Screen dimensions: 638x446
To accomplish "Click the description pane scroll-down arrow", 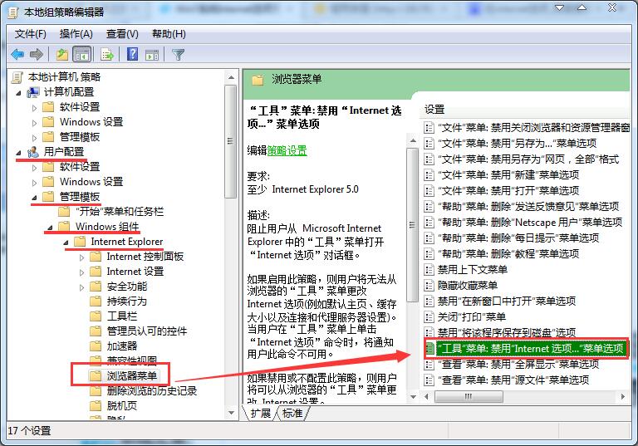I will [x=413, y=396].
